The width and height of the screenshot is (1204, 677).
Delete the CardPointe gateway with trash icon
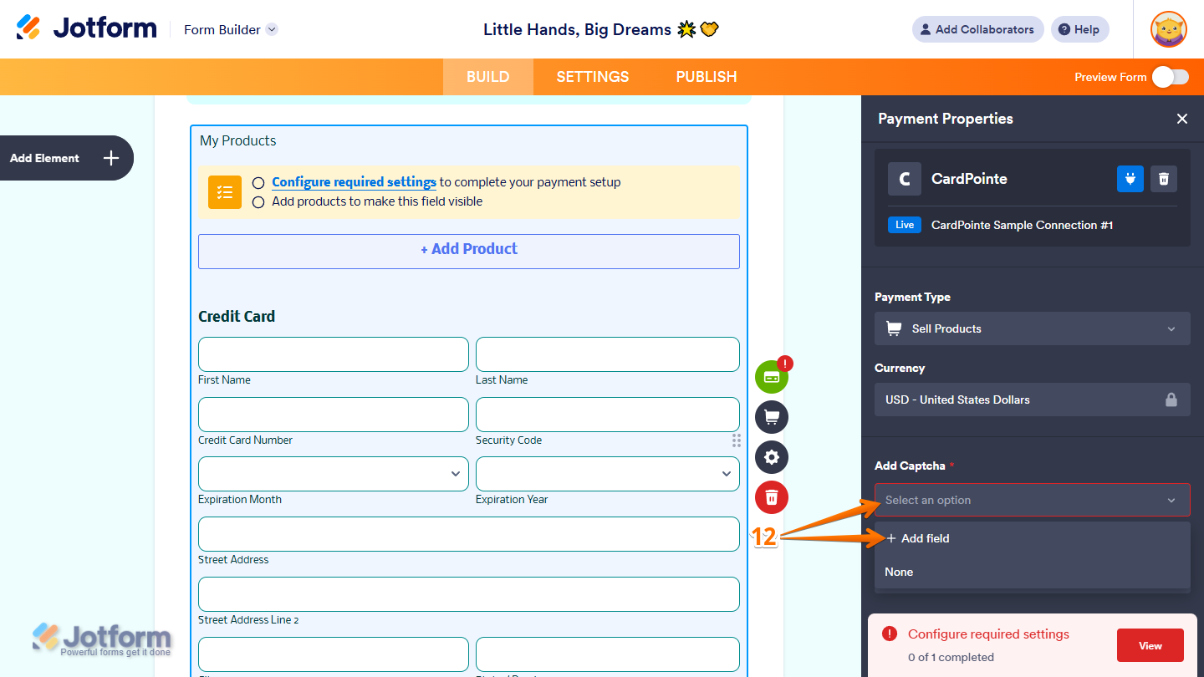point(1164,179)
